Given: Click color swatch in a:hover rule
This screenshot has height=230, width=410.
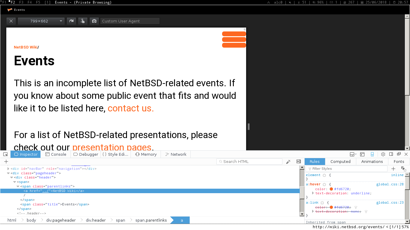Looking at the screenshot, I should (331, 189).
